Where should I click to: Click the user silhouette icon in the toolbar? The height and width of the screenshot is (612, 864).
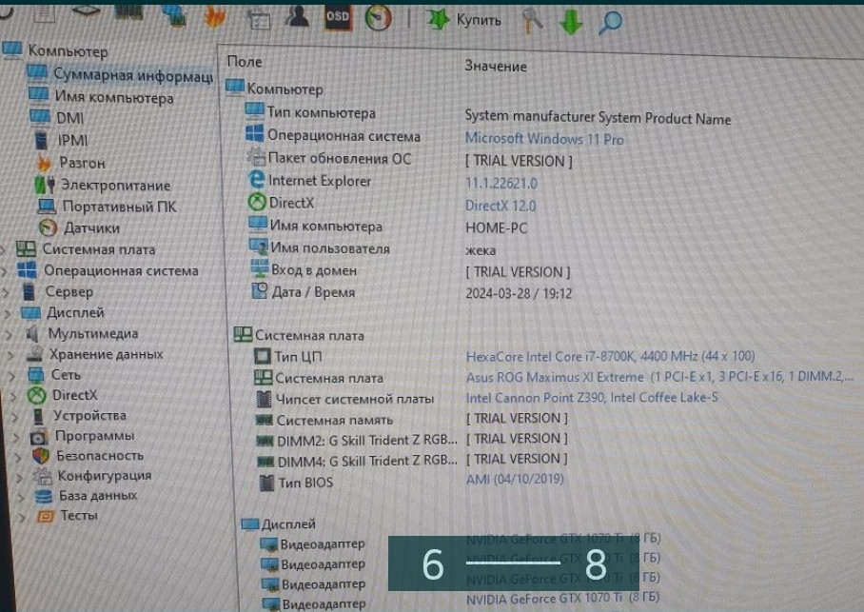click(298, 16)
